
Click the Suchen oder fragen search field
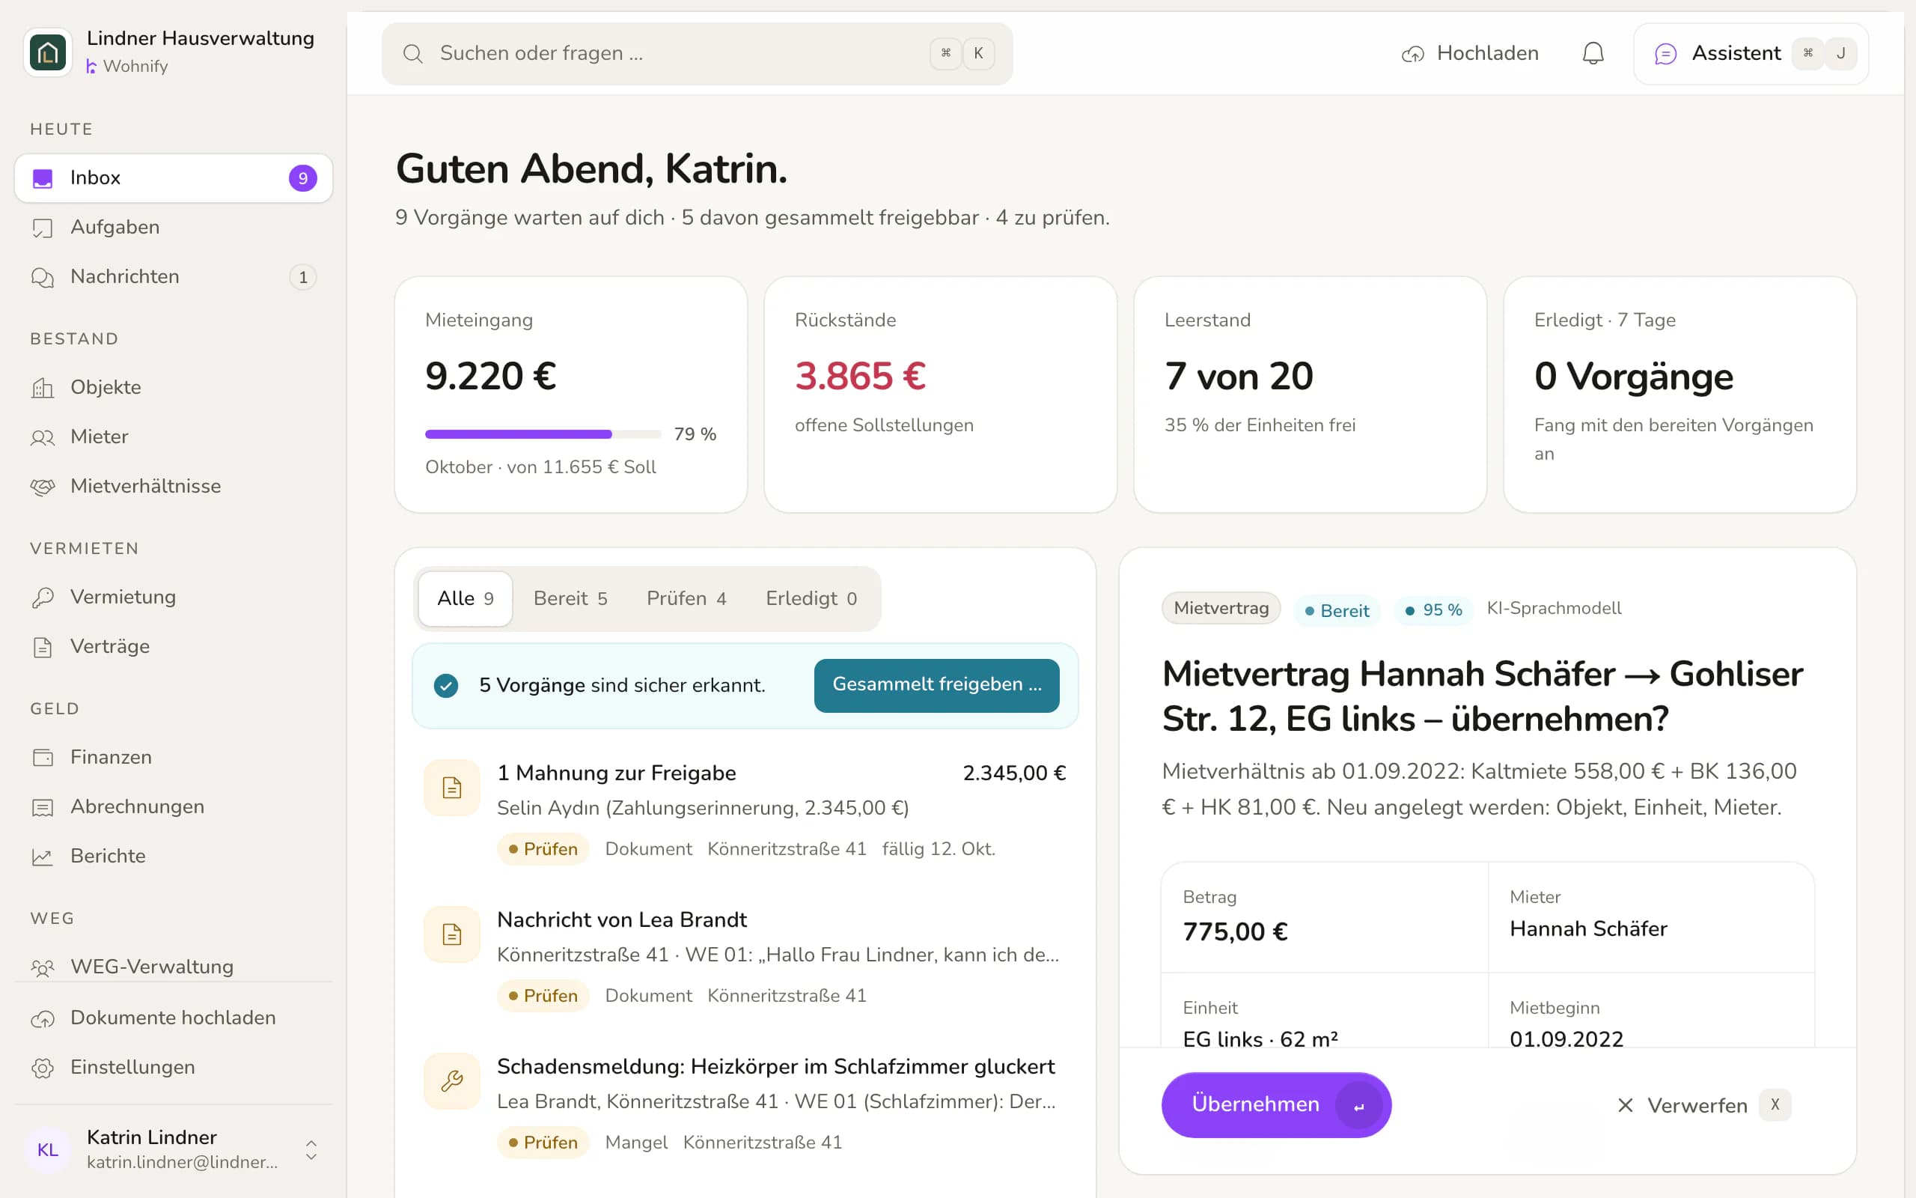(697, 53)
